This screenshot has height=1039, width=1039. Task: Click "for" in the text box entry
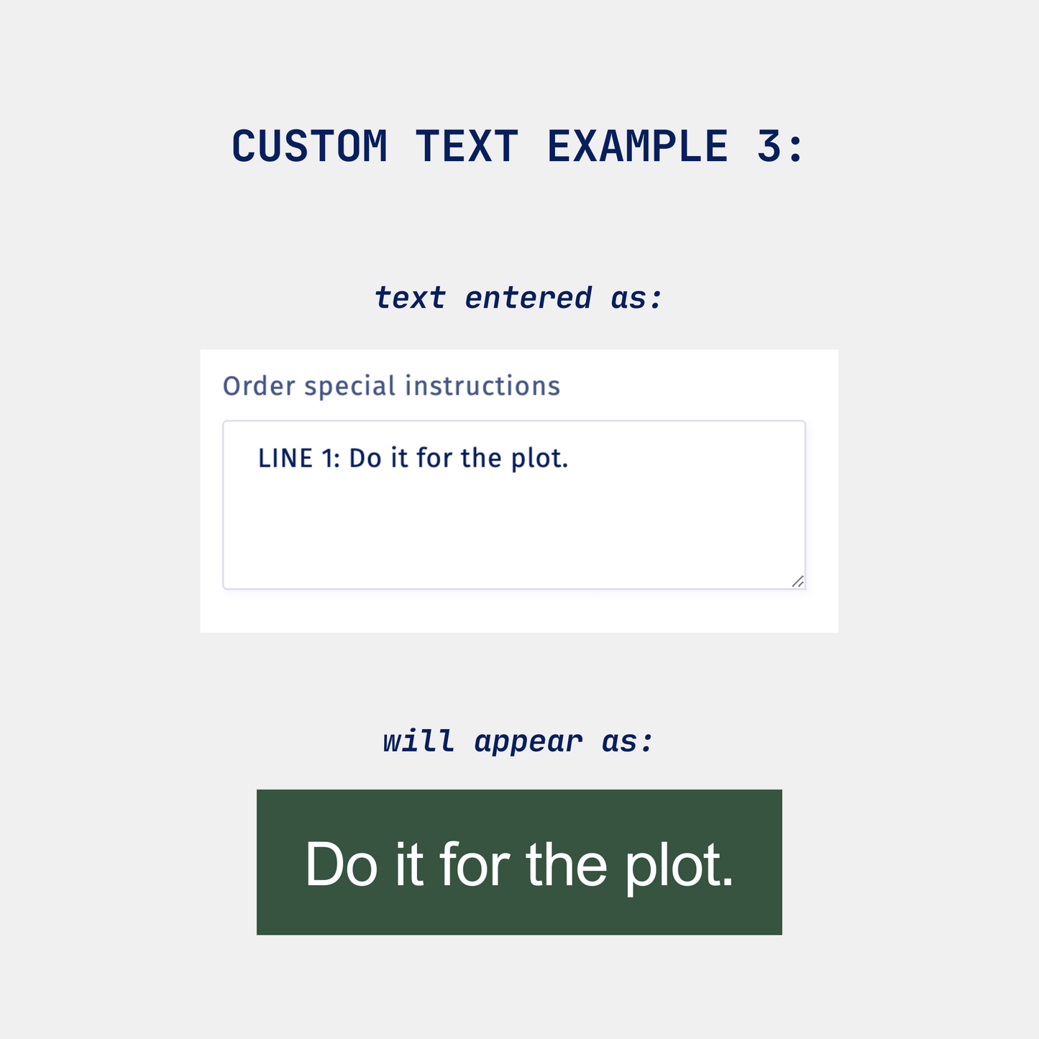tap(434, 458)
